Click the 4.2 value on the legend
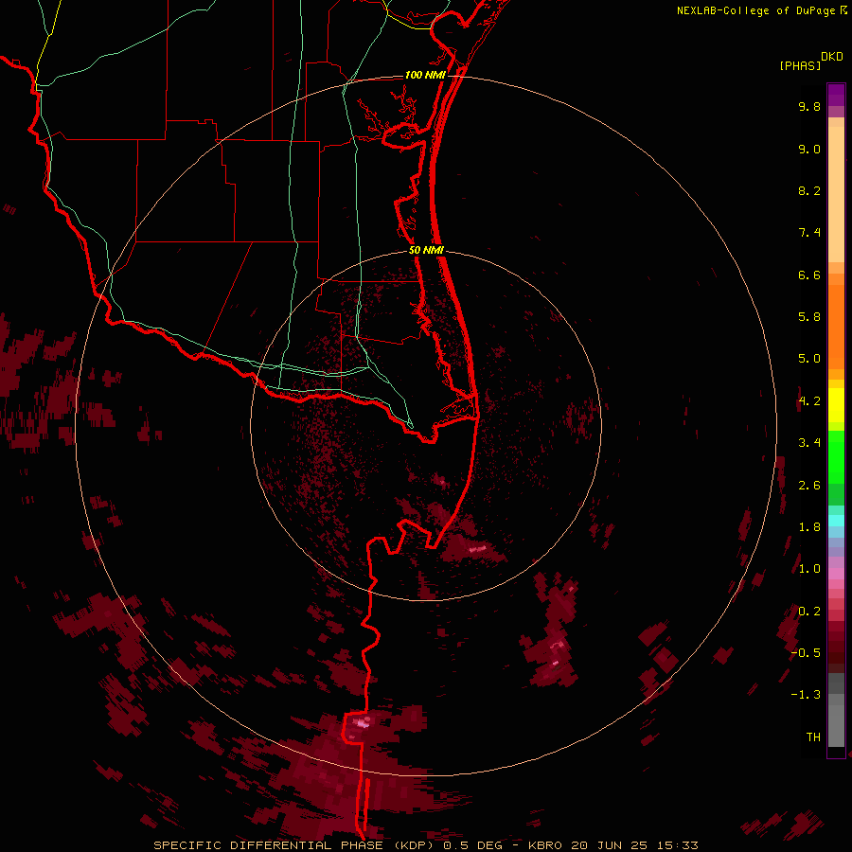Image resolution: width=852 pixels, height=852 pixels. [x=809, y=401]
